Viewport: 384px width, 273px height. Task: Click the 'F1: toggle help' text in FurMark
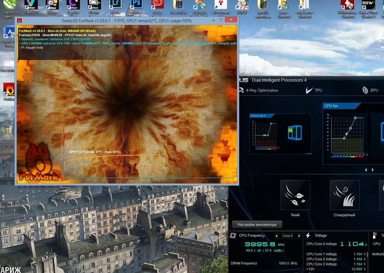[x=31, y=48]
